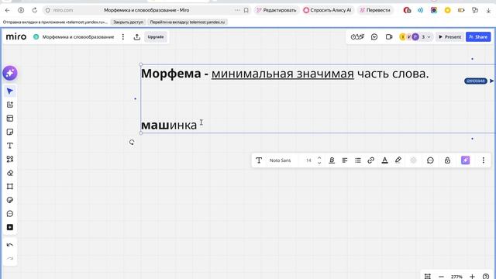Screen dimensions: 496x279
Task: Select the pen/eraser drawing tool
Action: (10, 173)
